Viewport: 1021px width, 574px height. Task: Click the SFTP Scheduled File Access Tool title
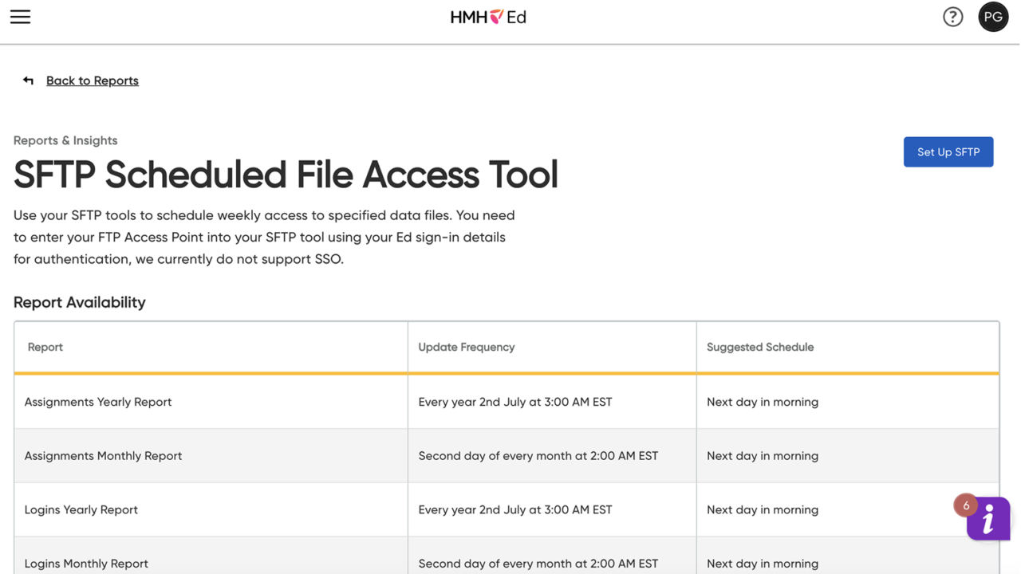click(286, 175)
